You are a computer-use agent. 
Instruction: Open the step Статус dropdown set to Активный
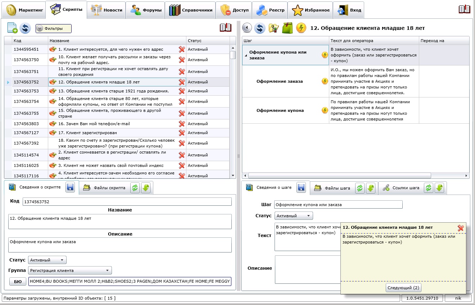294,216
